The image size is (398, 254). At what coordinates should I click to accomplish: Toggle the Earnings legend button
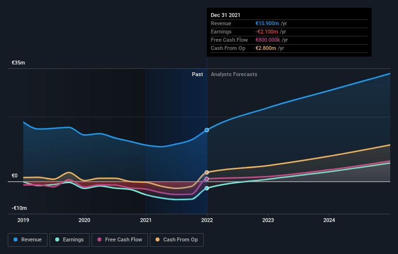[69, 240]
